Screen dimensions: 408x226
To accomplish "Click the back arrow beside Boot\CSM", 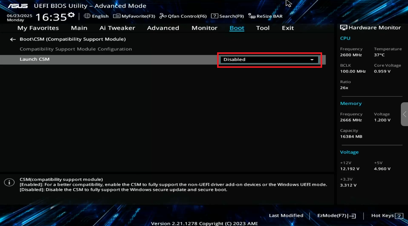I will tap(13, 39).
